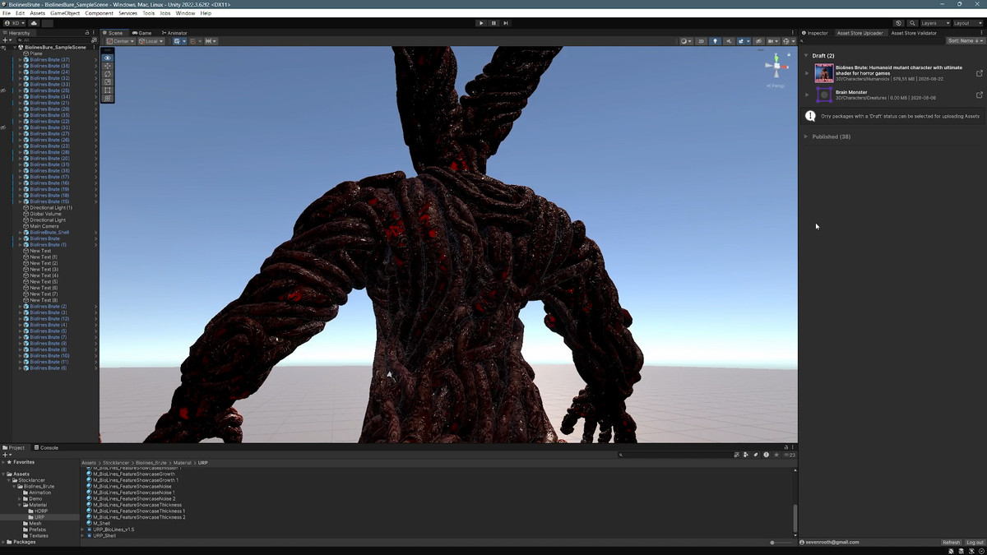The height and width of the screenshot is (555, 987).
Task: Click the Project file list scrollbar
Action: point(795,518)
